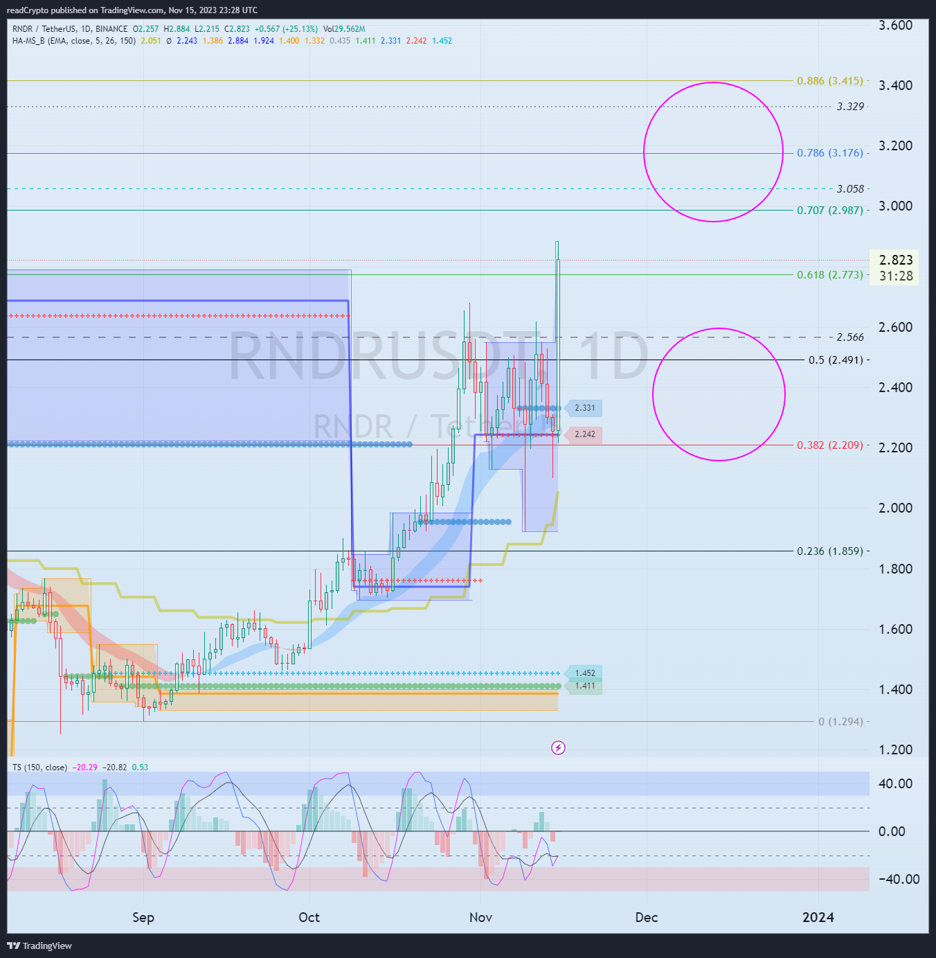This screenshot has height=958, width=936.
Task: Select the 'HA-MS_B (EMA, close, 5, 26, 150)' indicator legend
Action: click(74, 41)
